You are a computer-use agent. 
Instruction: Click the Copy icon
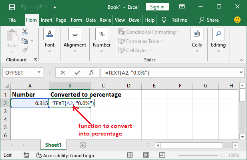25,41
